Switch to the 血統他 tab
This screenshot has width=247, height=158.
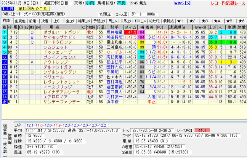pyautogui.click(x=20, y=21)
